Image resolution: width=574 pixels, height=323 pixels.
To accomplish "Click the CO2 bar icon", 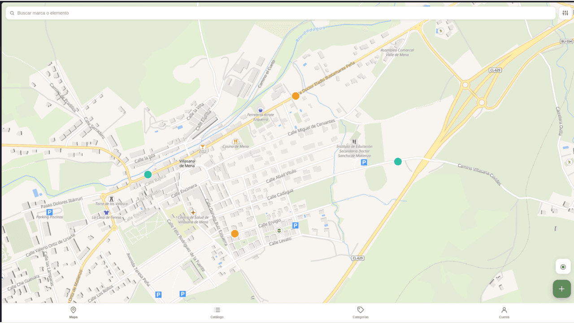I will tap(203, 146).
